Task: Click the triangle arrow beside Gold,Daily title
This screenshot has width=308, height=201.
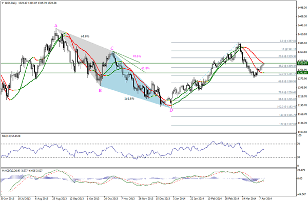Action: coord(3,3)
